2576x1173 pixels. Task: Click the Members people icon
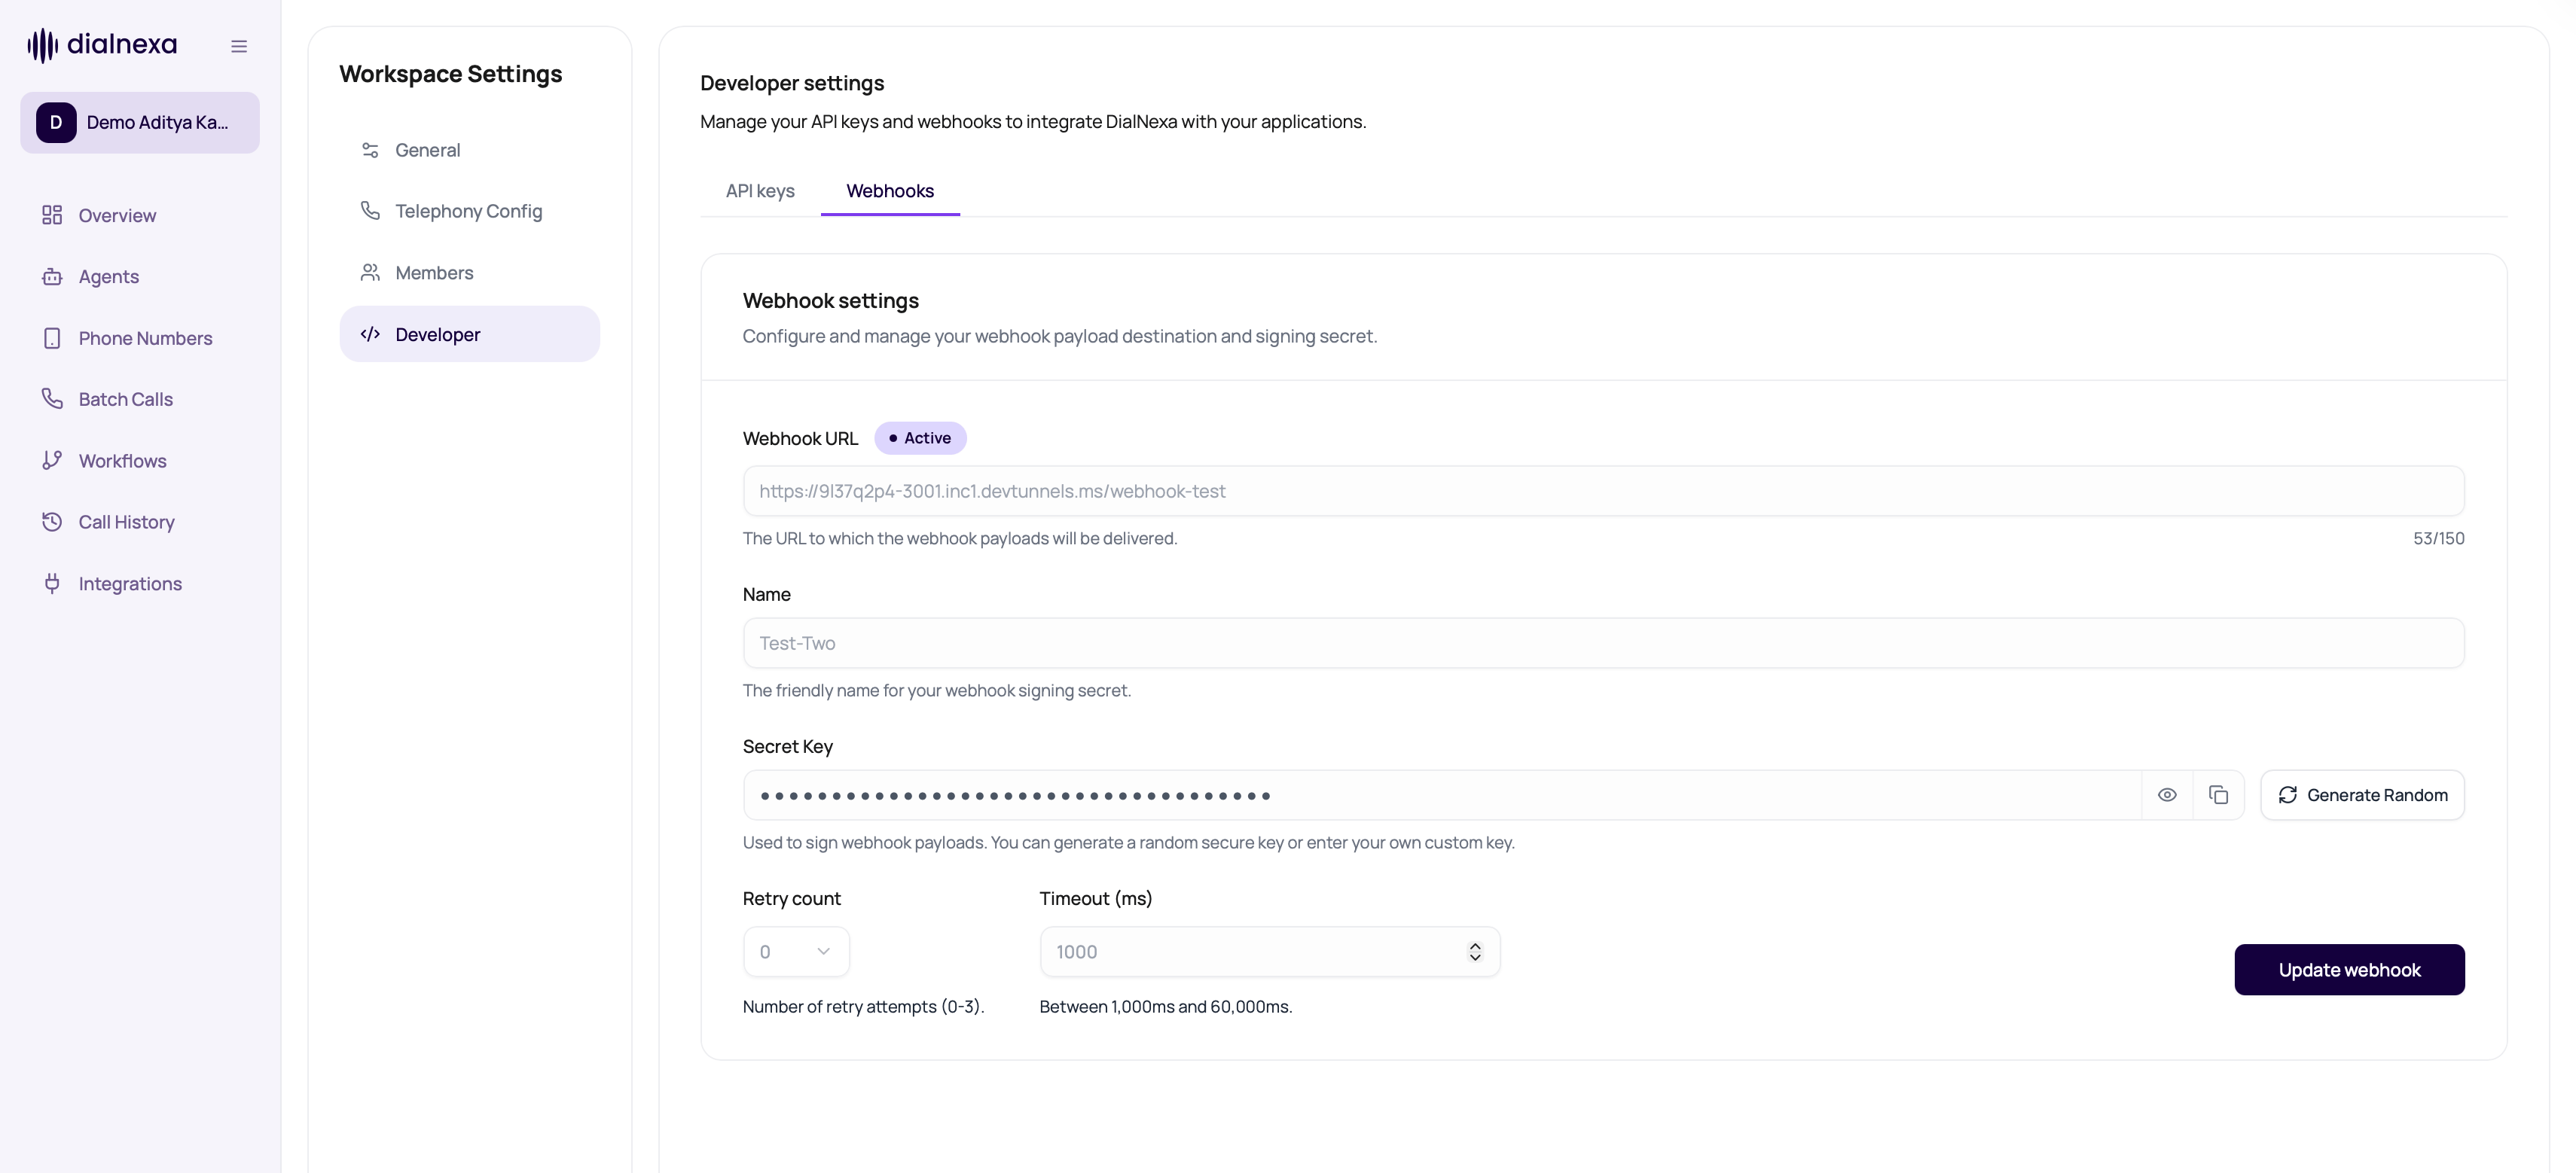click(x=370, y=273)
